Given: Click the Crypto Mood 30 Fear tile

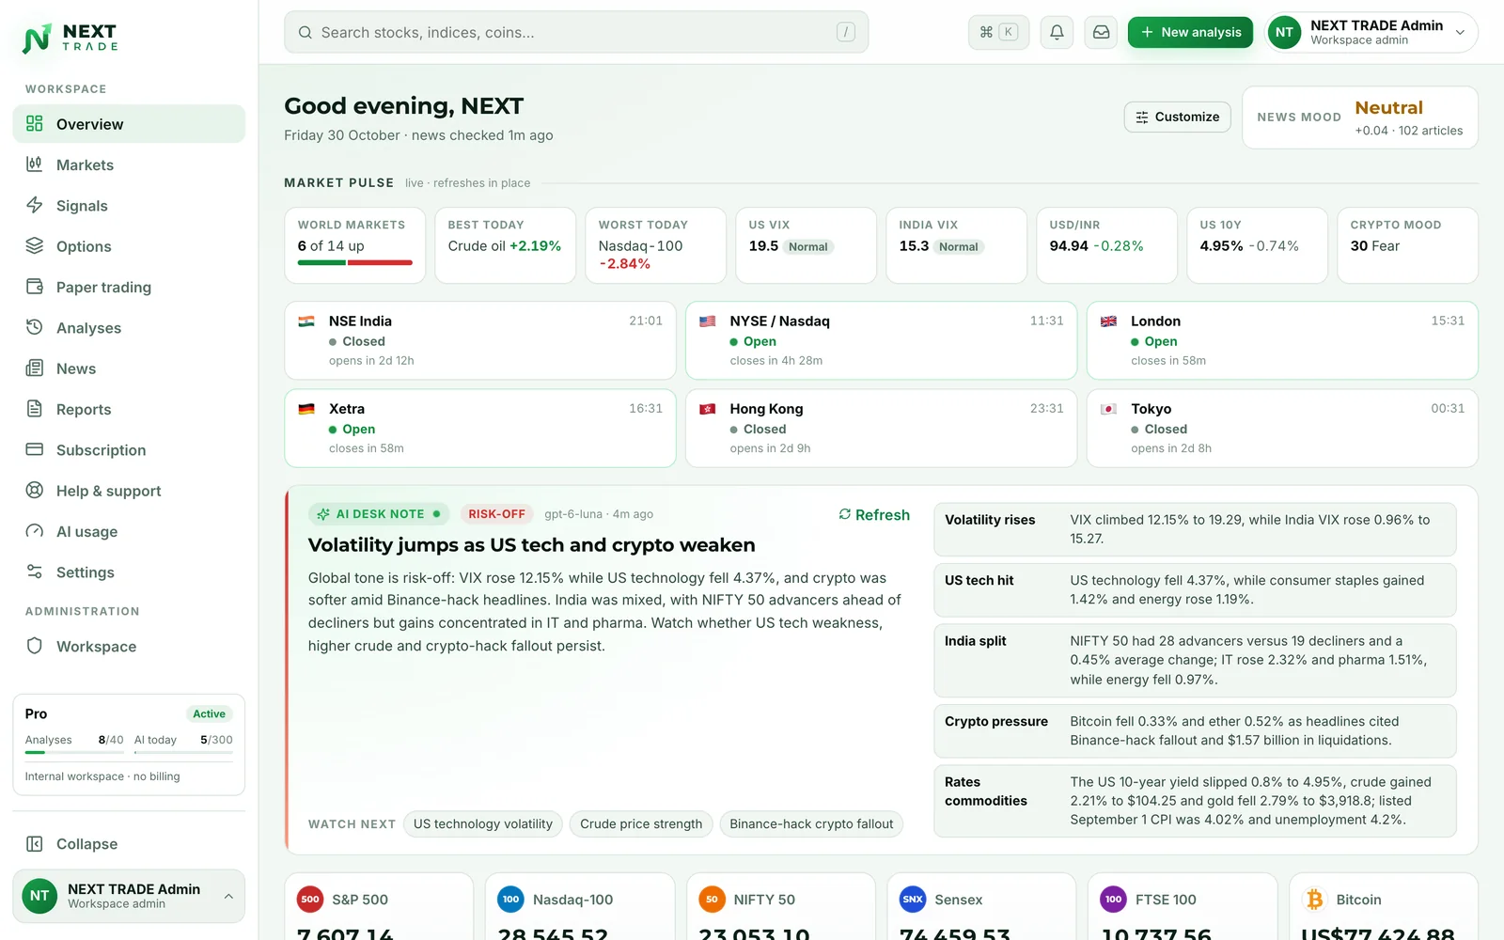Looking at the screenshot, I should pos(1407,245).
